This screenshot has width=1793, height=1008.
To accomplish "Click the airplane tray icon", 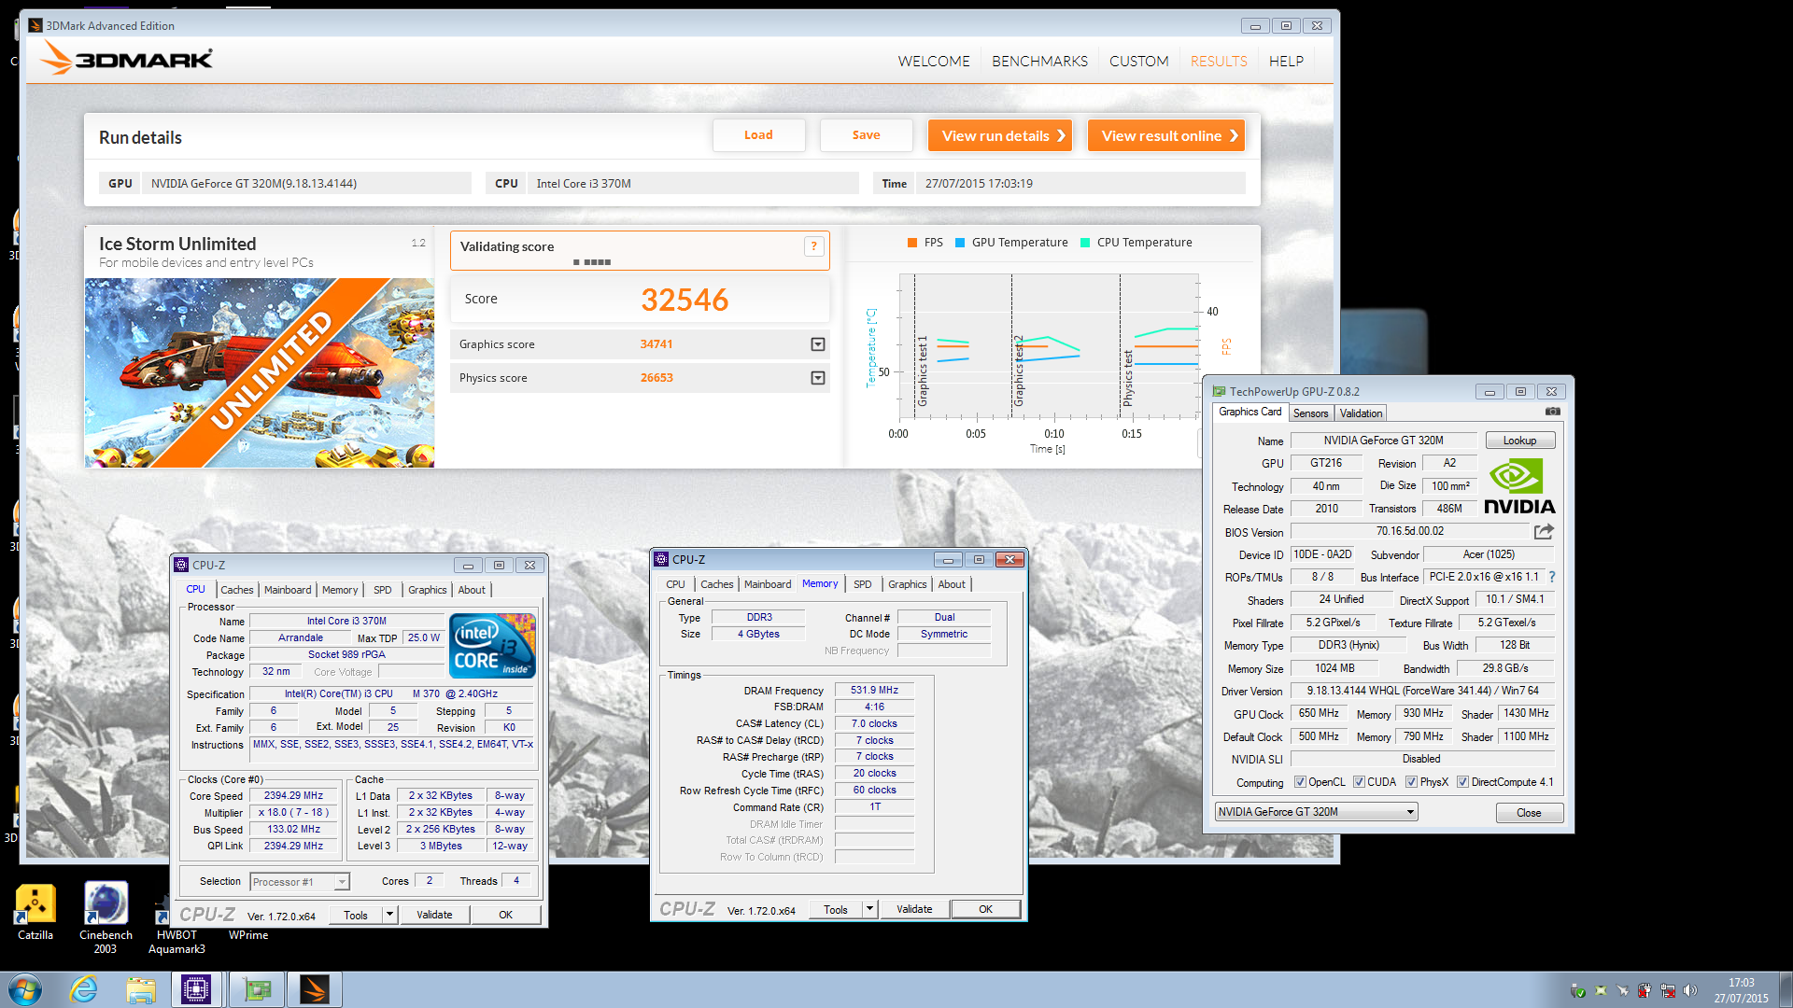I will click(x=1622, y=990).
